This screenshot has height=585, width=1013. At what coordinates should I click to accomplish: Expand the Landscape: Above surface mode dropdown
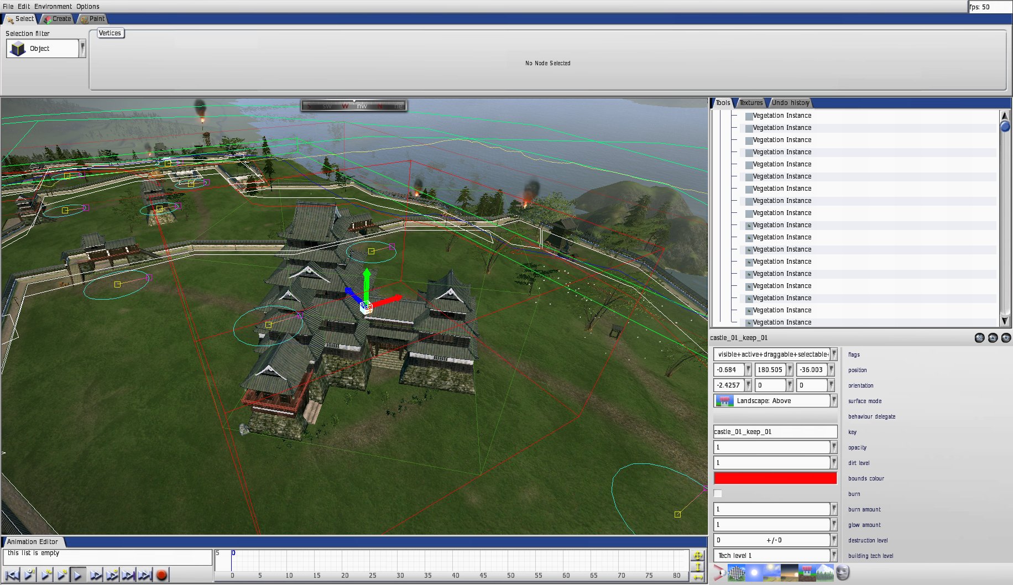tap(834, 401)
